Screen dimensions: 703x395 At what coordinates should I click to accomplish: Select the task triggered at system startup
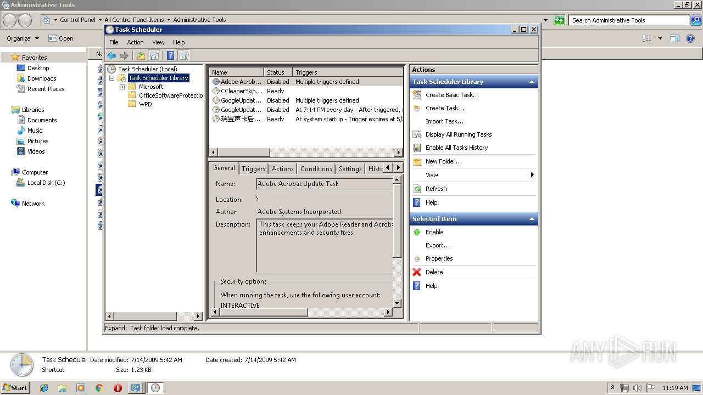point(307,119)
